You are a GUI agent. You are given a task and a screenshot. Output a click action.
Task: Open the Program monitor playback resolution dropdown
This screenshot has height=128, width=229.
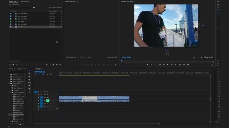click(195, 58)
